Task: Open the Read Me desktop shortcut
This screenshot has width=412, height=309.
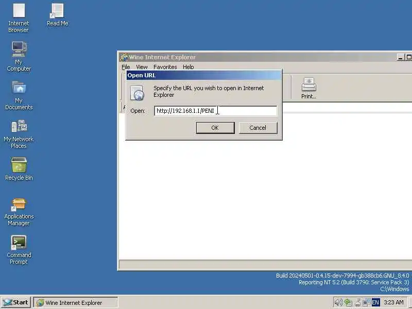Action: click(57, 15)
